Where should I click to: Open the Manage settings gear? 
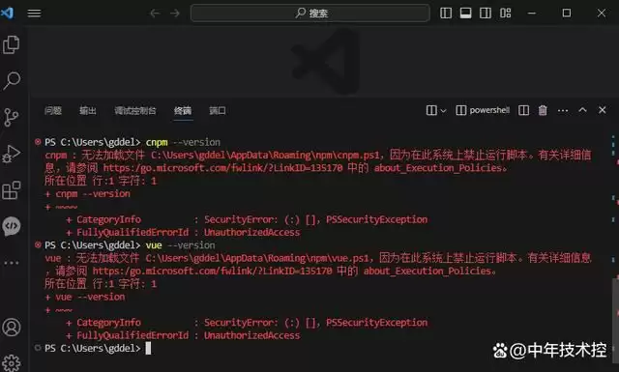click(12, 362)
